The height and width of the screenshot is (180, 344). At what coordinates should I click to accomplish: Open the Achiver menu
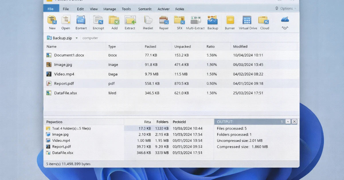coord(163,9)
